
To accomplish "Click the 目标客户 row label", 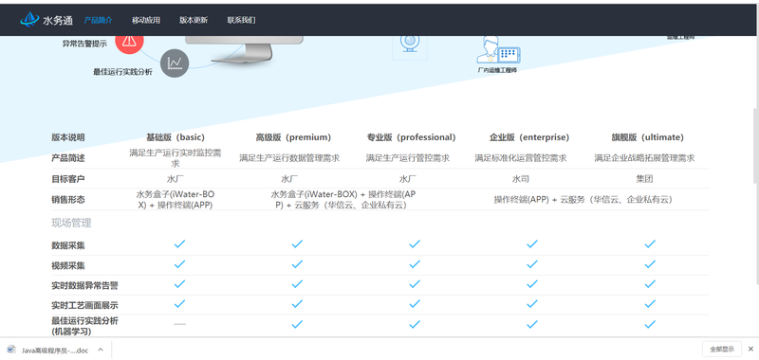I will pos(68,179).
